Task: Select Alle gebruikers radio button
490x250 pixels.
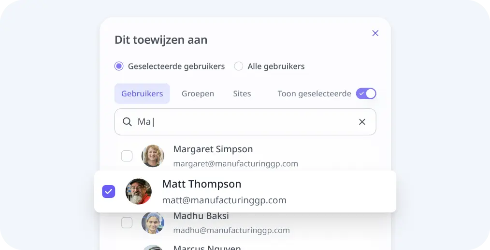Action: pyautogui.click(x=238, y=66)
